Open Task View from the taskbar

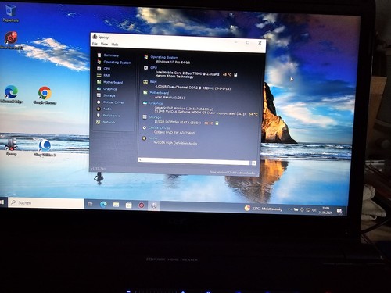coord(90,204)
